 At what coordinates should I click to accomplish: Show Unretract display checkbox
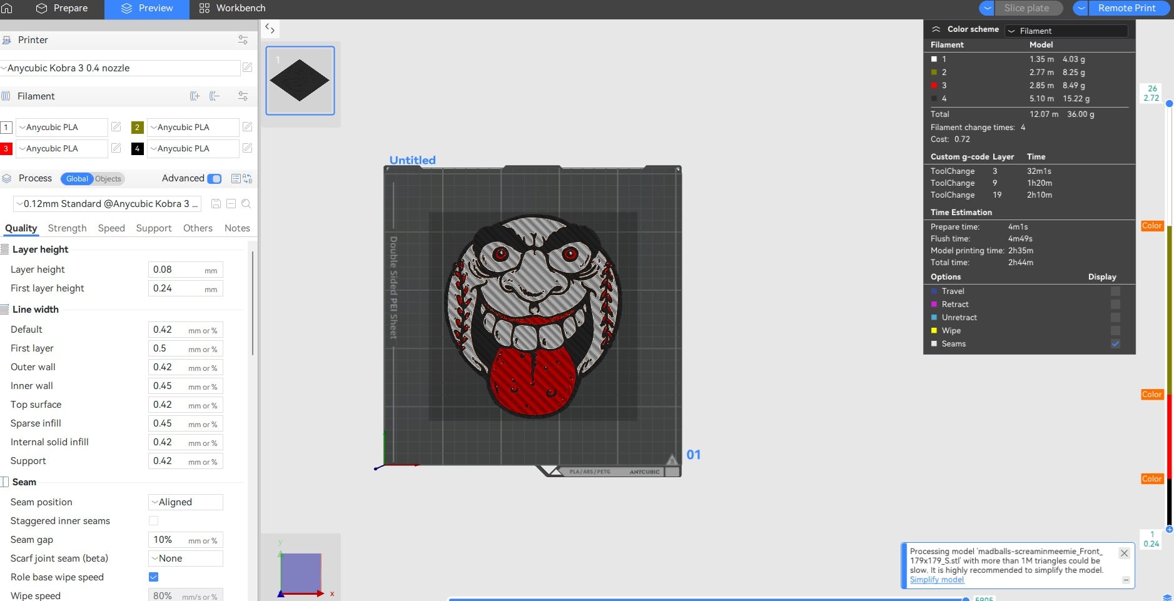(1115, 318)
